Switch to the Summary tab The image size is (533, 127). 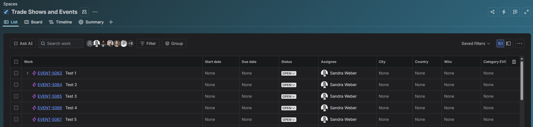pyautogui.click(x=91, y=22)
